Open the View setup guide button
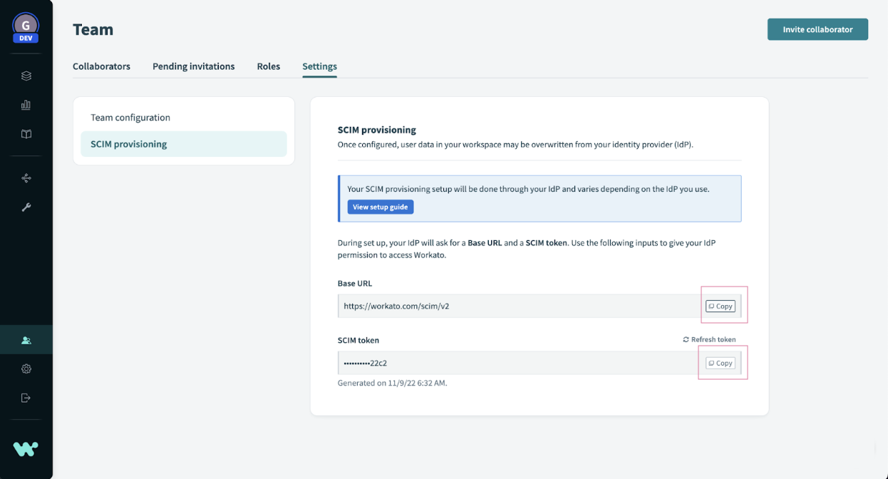 tap(380, 207)
